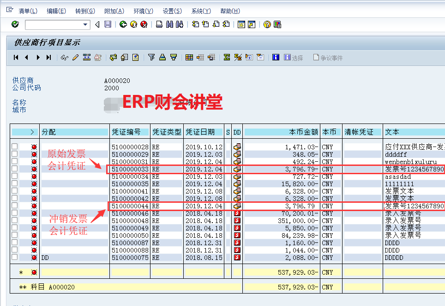Expand the transaction history arrow beside command field
The width and height of the screenshot is (445, 306).
[97, 24]
